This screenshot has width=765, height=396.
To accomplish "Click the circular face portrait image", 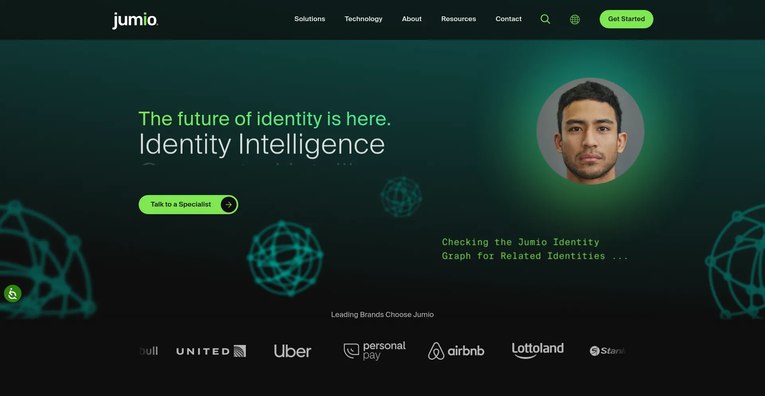I will click(x=590, y=131).
